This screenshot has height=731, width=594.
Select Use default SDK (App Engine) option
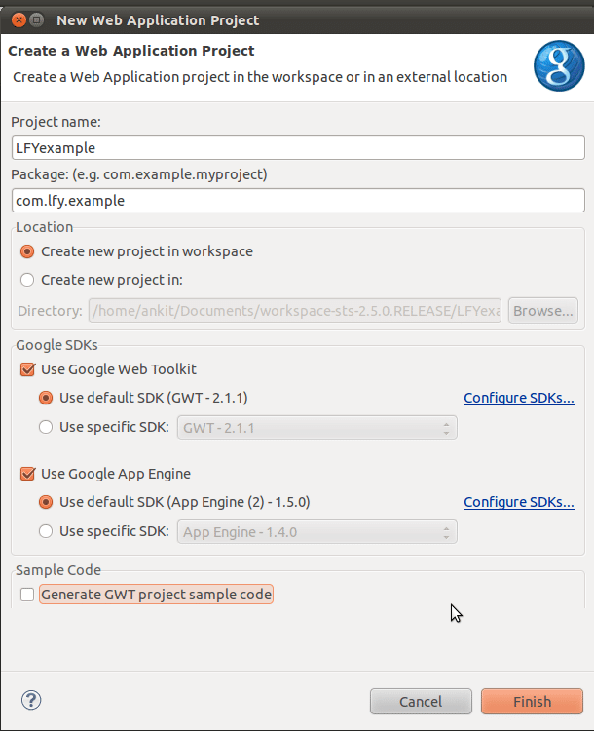pyautogui.click(x=46, y=502)
